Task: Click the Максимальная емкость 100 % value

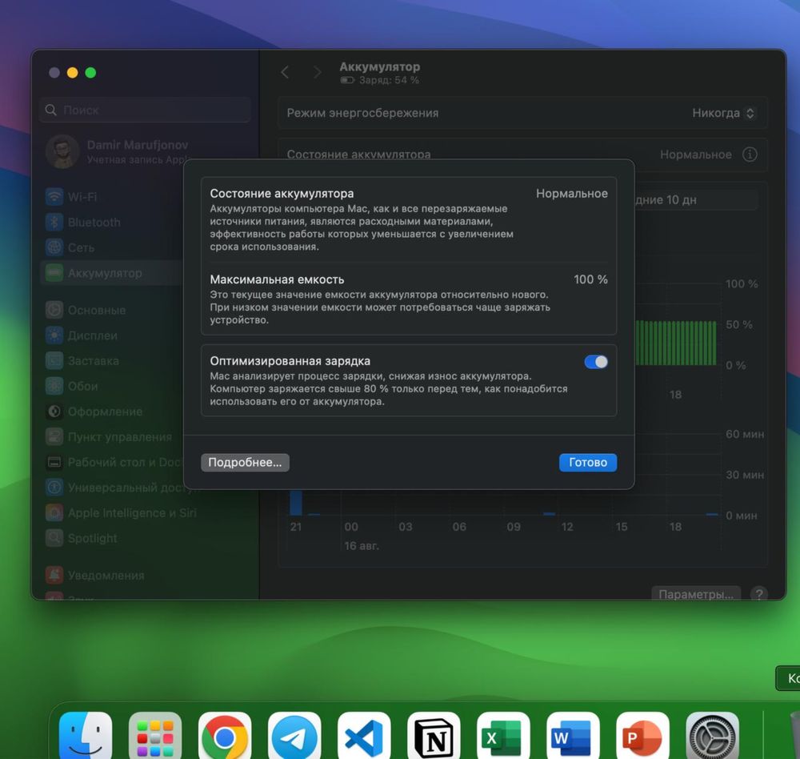Action: [x=590, y=279]
